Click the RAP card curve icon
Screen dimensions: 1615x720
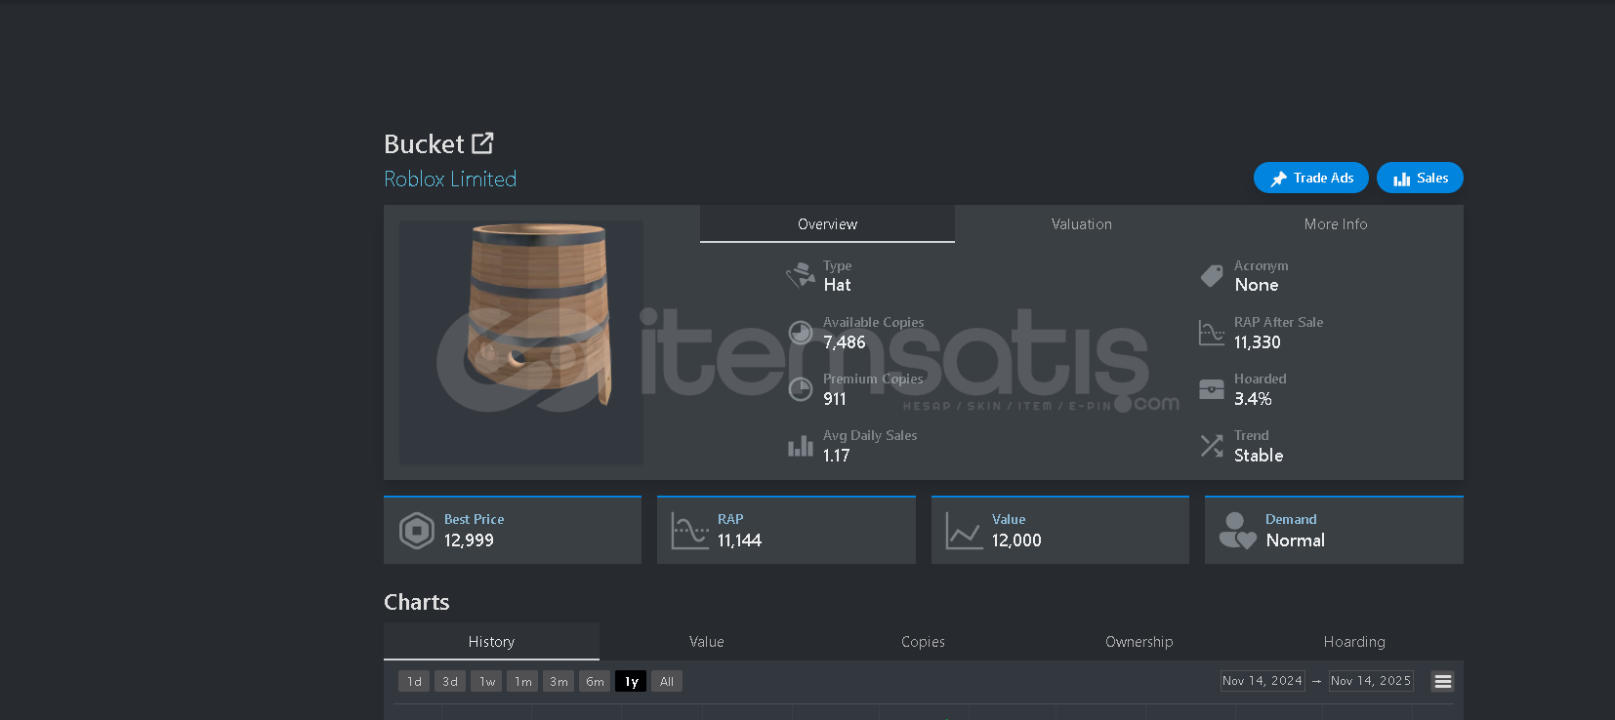tap(690, 531)
